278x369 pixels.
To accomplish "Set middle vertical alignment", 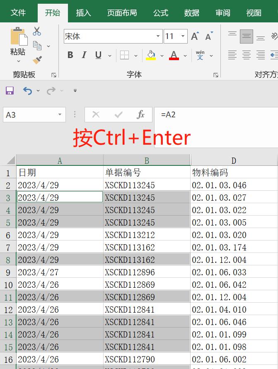I will pyautogui.click(x=246, y=36).
